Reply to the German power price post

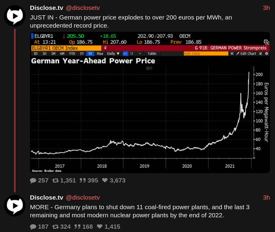click(33, 180)
